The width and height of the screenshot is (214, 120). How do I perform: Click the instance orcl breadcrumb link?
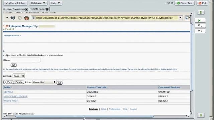click(x=11, y=36)
